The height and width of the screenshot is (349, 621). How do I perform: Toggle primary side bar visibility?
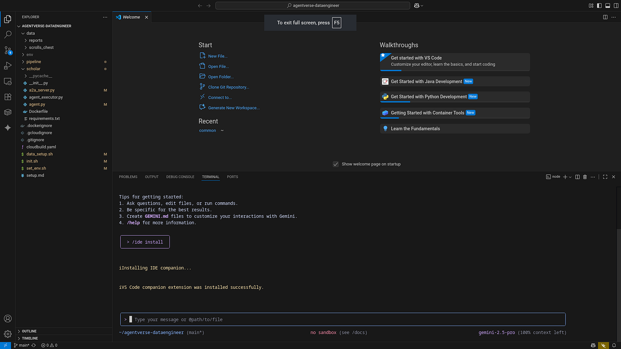[599, 6]
